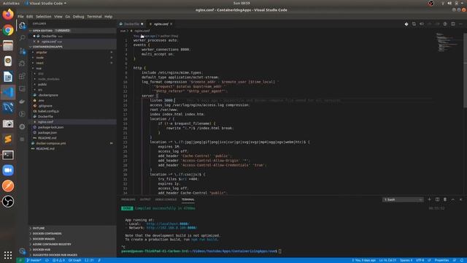Open the Terminal menu in menu bar
The width and height of the screenshot is (467, 263).
[94, 16]
